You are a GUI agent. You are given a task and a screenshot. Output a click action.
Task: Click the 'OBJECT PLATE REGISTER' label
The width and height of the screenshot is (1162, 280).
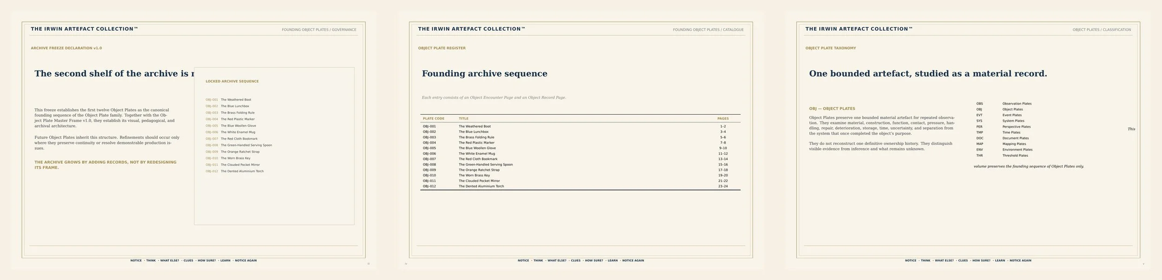(x=442, y=48)
